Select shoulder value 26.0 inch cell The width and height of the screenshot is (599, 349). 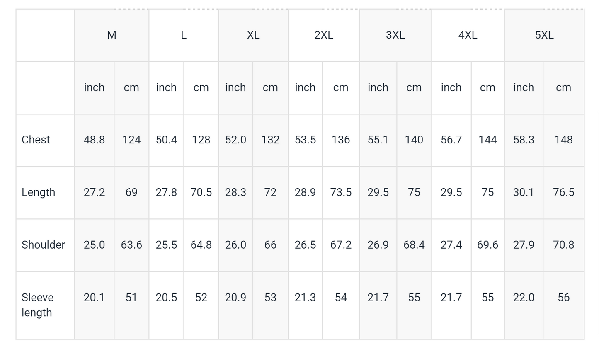(235, 245)
